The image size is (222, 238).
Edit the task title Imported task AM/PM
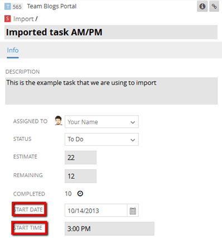[111, 32]
